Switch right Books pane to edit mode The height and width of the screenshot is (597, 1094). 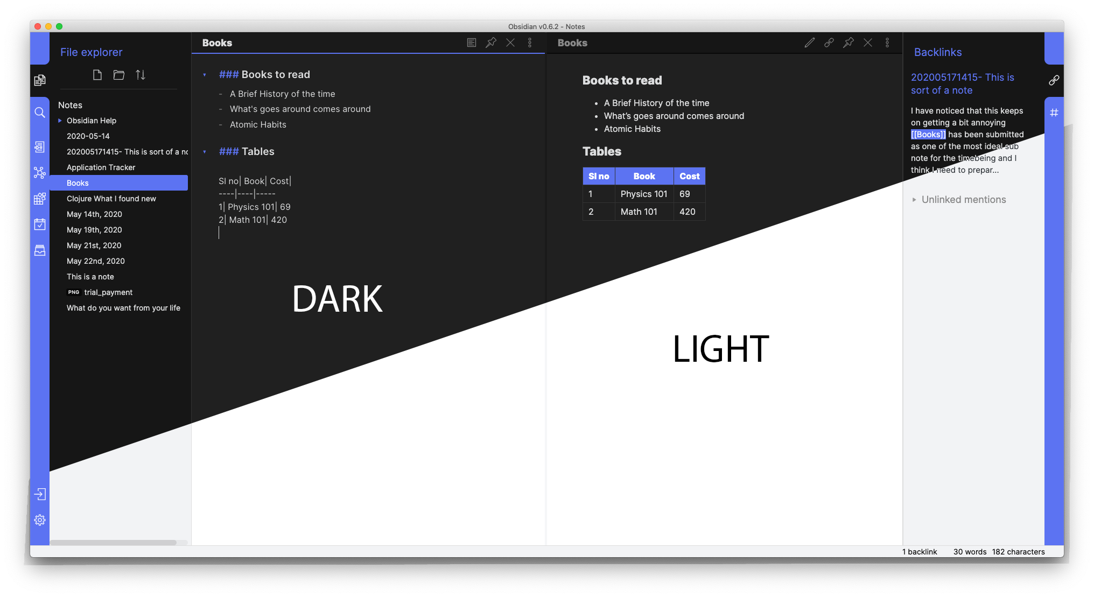pos(810,43)
